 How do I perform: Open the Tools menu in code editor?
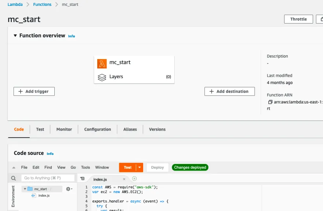pos(86,167)
